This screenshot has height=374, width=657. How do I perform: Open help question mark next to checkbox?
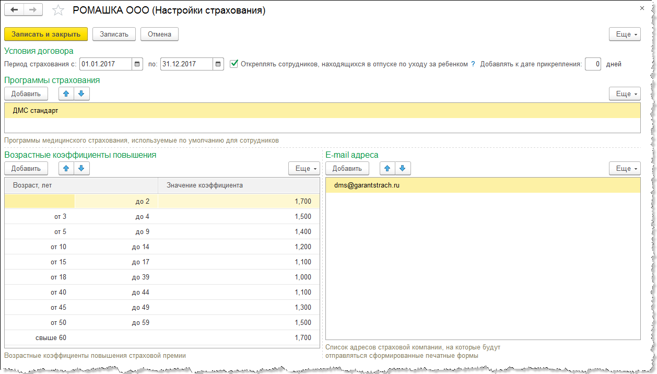click(473, 64)
